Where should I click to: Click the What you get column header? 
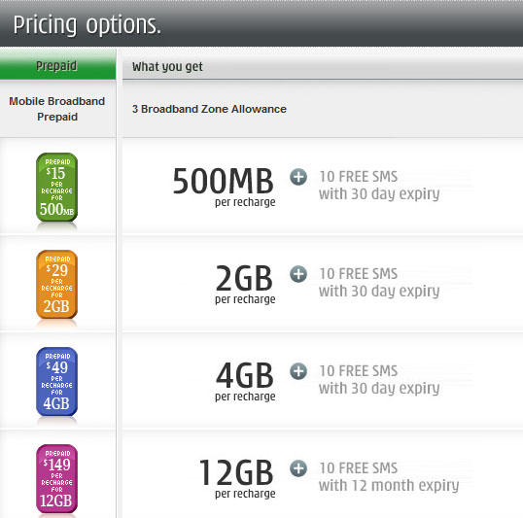point(167,67)
